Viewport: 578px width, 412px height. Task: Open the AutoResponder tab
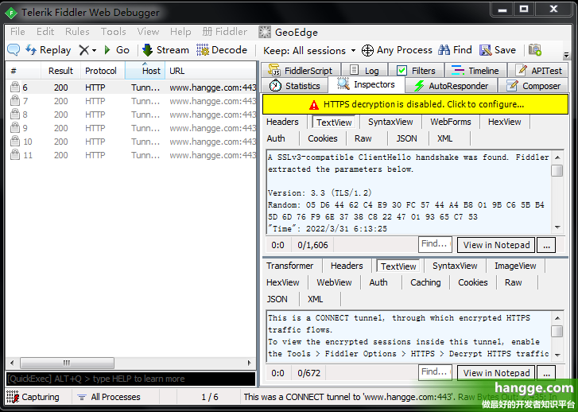pyautogui.click(x=452, y=86)
